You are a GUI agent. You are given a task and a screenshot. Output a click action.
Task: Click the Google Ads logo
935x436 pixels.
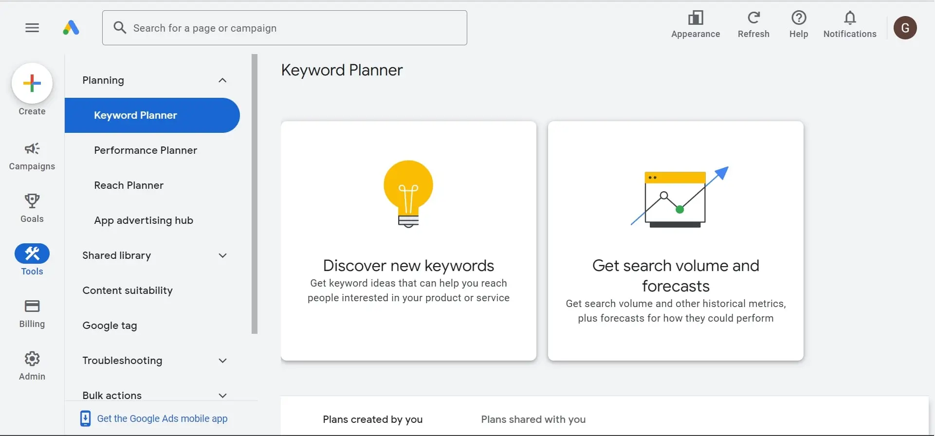tap(71, 28)
